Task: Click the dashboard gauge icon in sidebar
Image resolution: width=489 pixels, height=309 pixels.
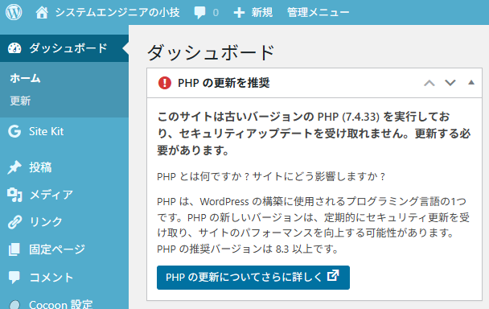Action: (x=14, y=48)
